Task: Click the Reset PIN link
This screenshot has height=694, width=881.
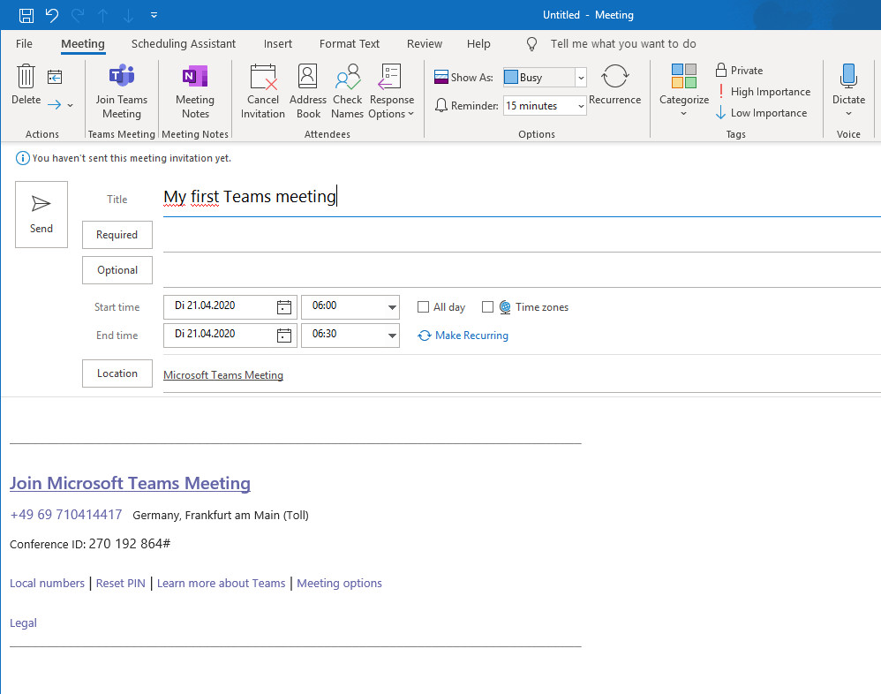Action: click(x=120, y=584)
